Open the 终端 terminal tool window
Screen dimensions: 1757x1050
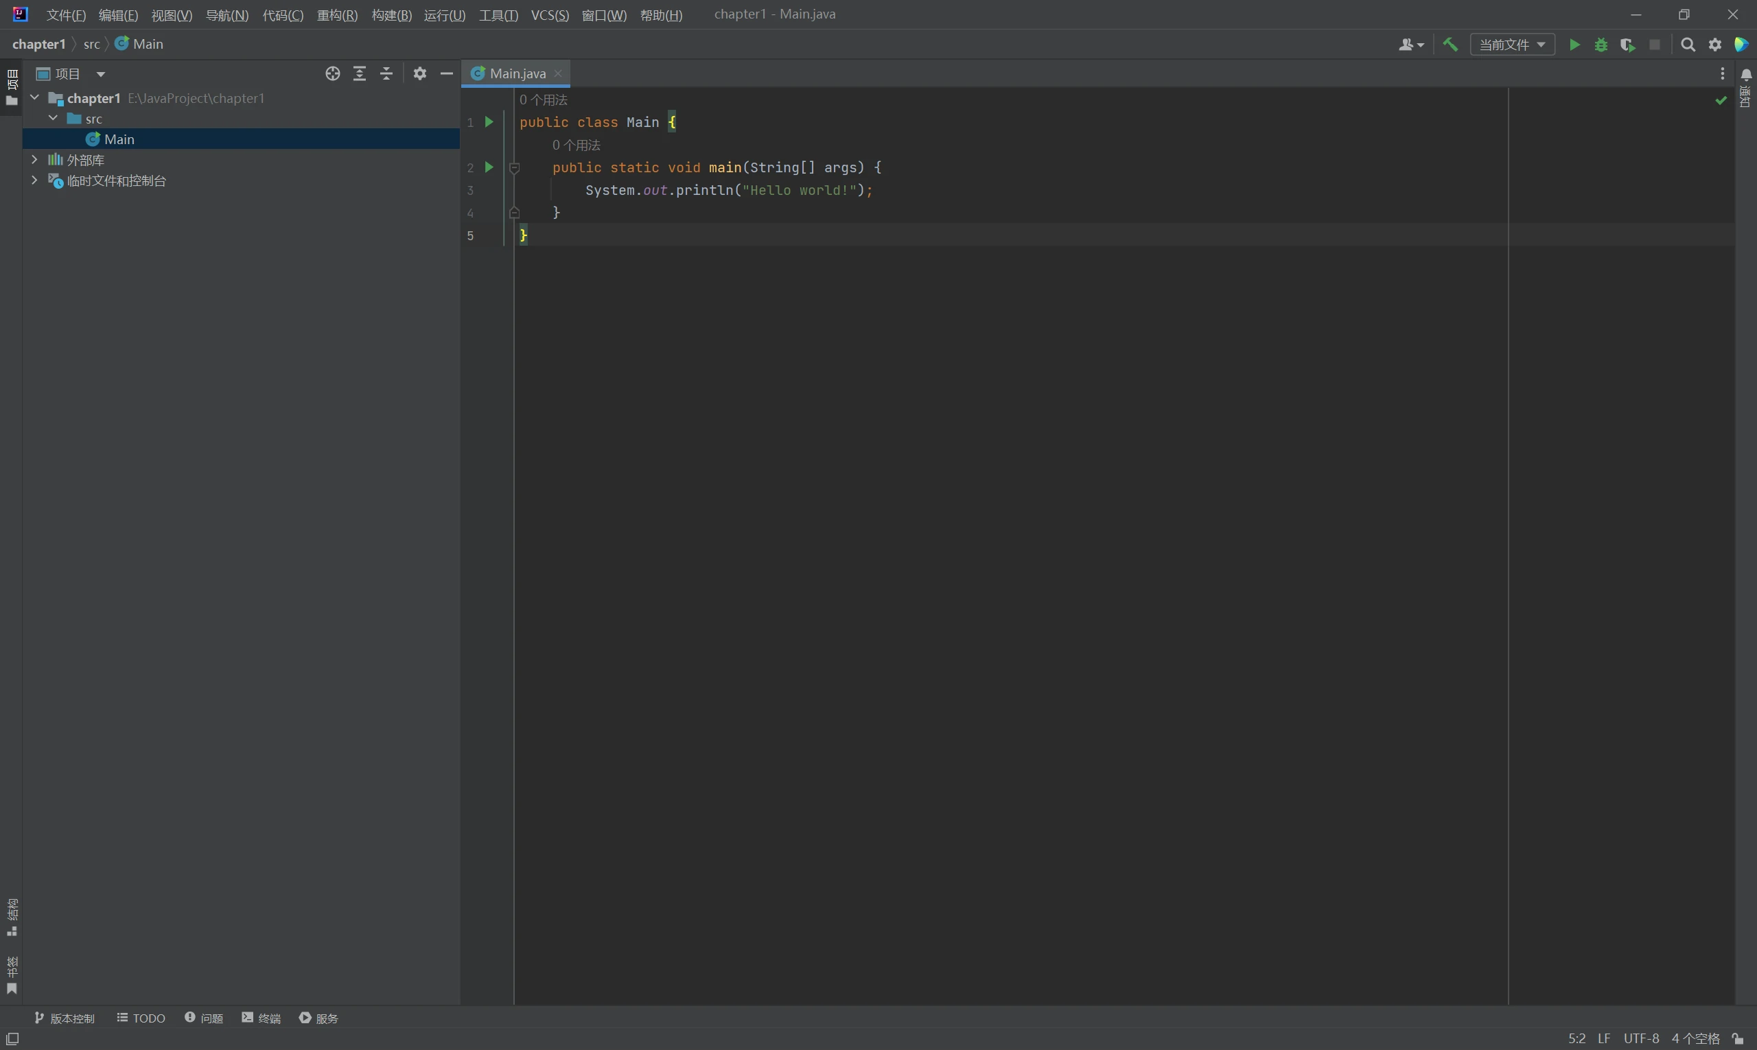[x=261, y=1018]
